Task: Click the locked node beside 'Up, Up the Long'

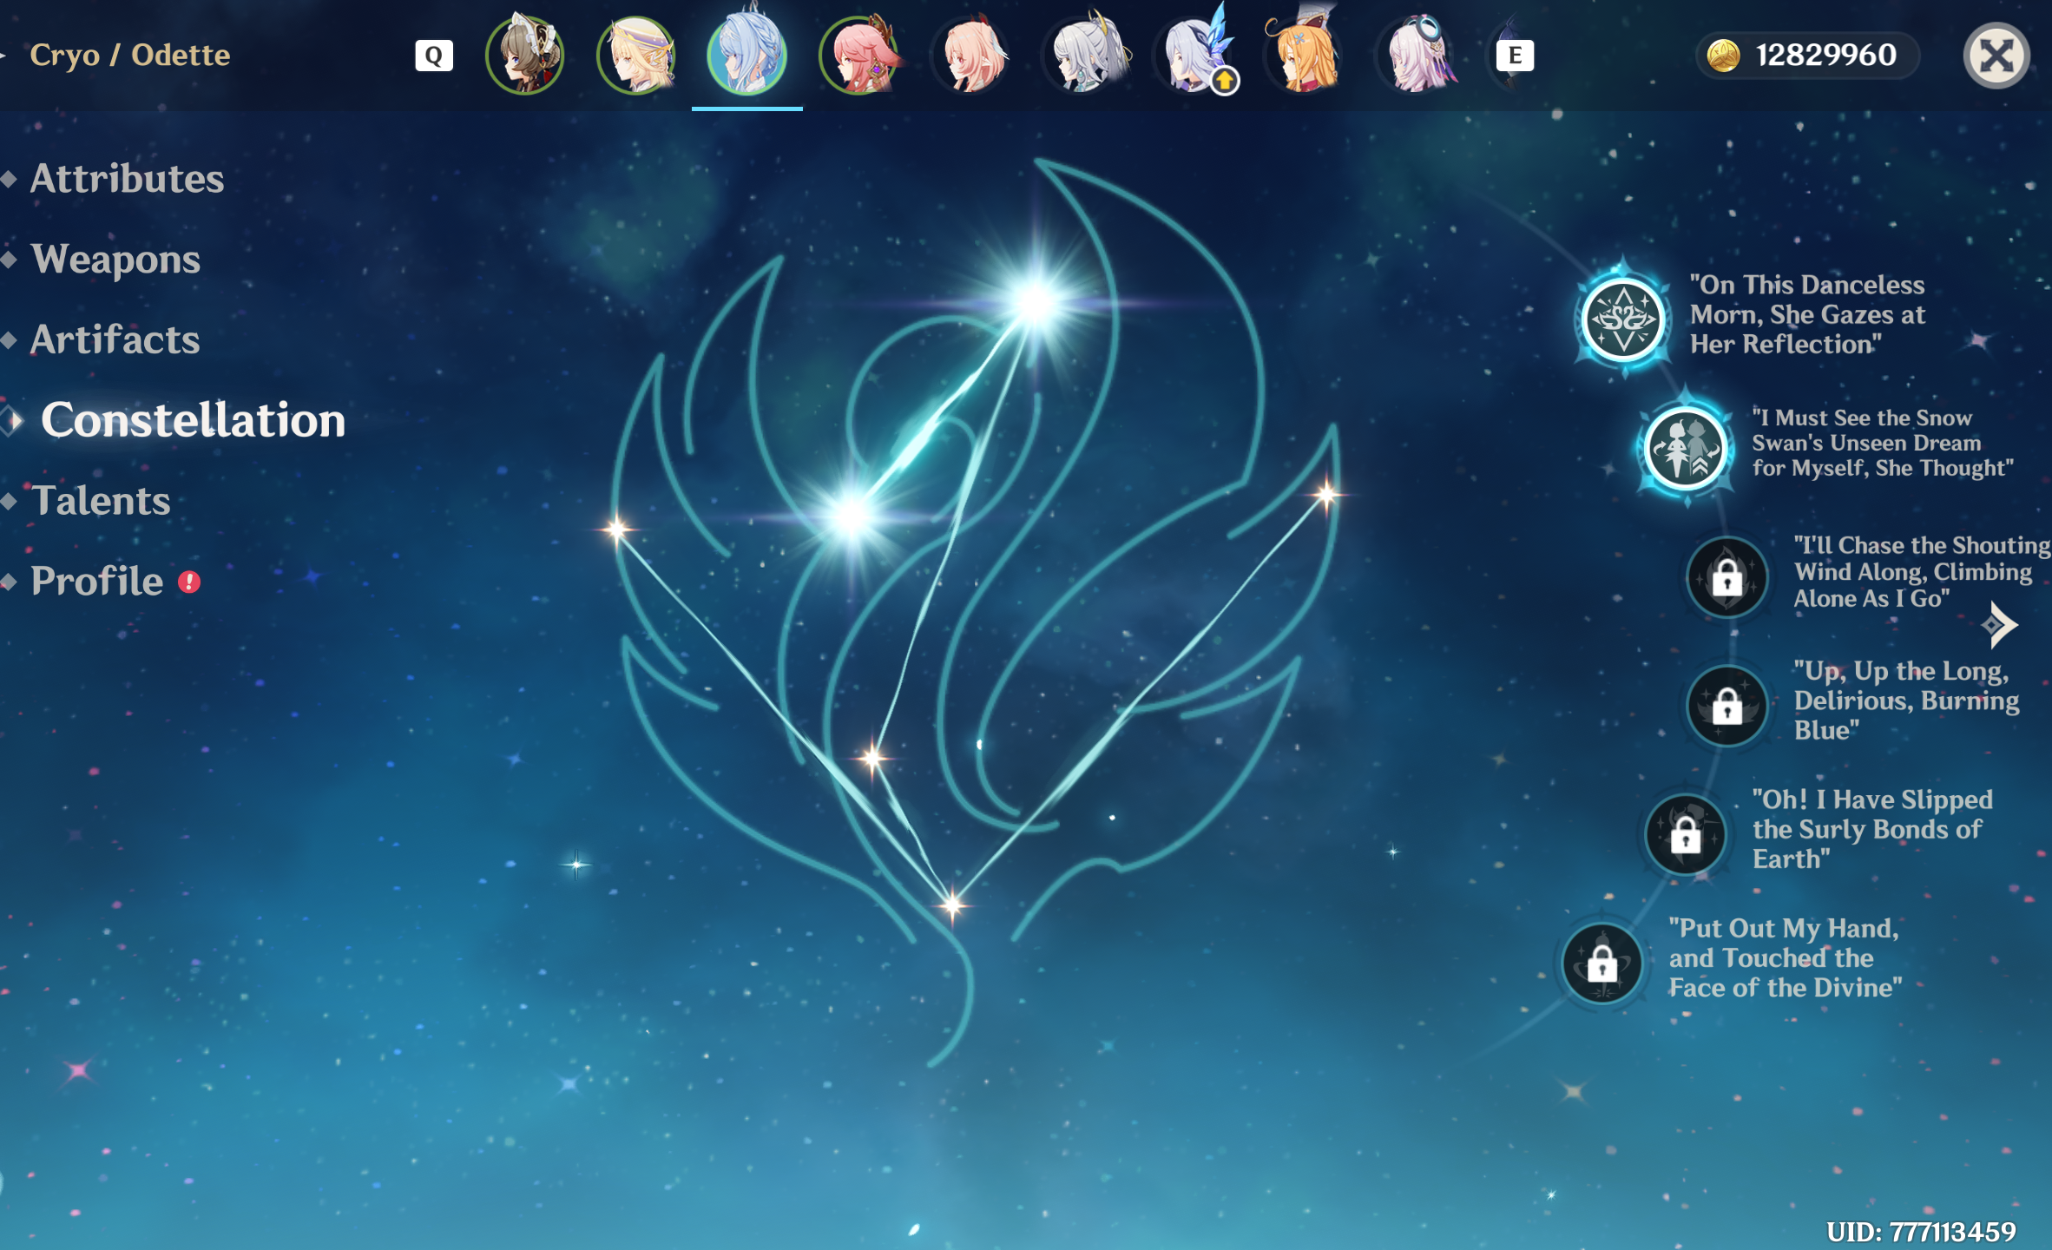Action: pos(1727,706)
